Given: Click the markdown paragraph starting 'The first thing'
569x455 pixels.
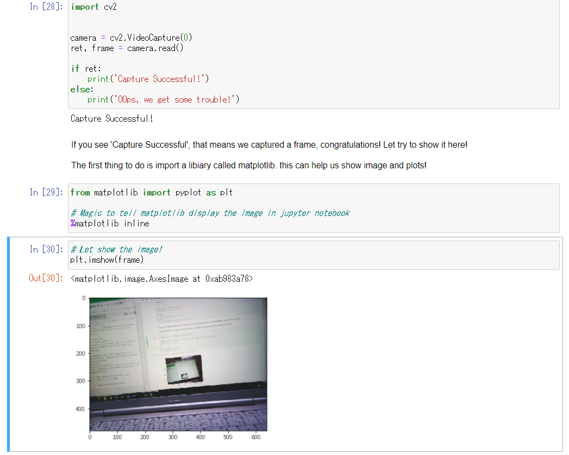Looking at the screenshot, I should pyautogui.click(x=249, y=165).
